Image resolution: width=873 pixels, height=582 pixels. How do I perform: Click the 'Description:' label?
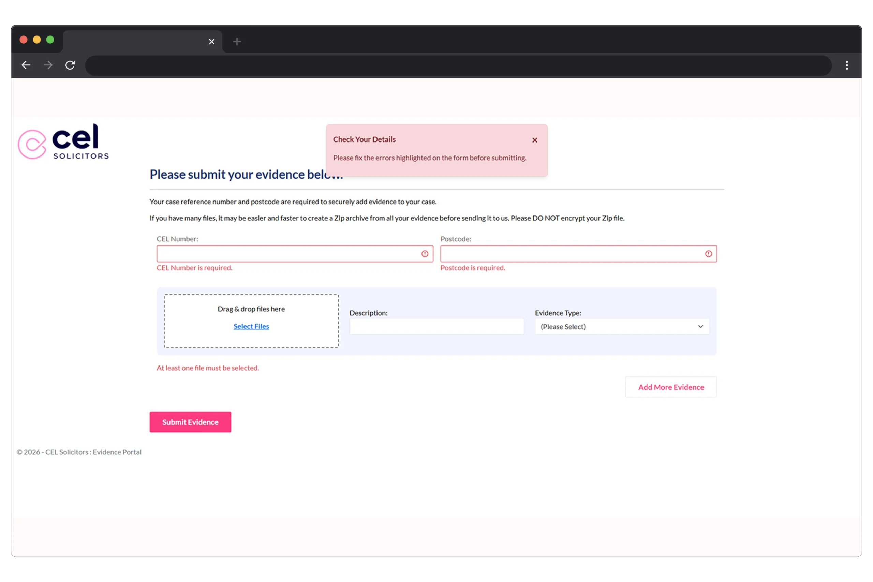(x=369, y=313)
